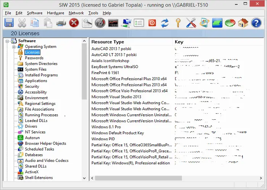Open the Help menu
267x190 pixels.
(107, 13)
